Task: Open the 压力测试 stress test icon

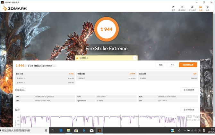Action: [192, 8]
